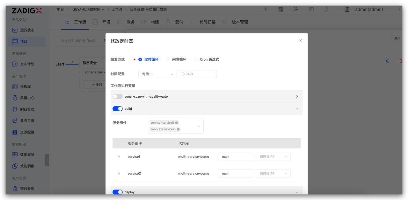This screenshot has height=200, width=408.
Task: Open the 发布计划 sidebar link
Action: (28, 64)
